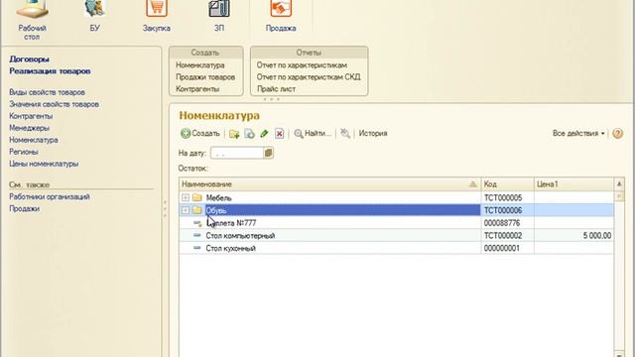Open the date picker calendar button
This screenshot has width=635, height=357.
pyautogui.click(x=268, y=153)
